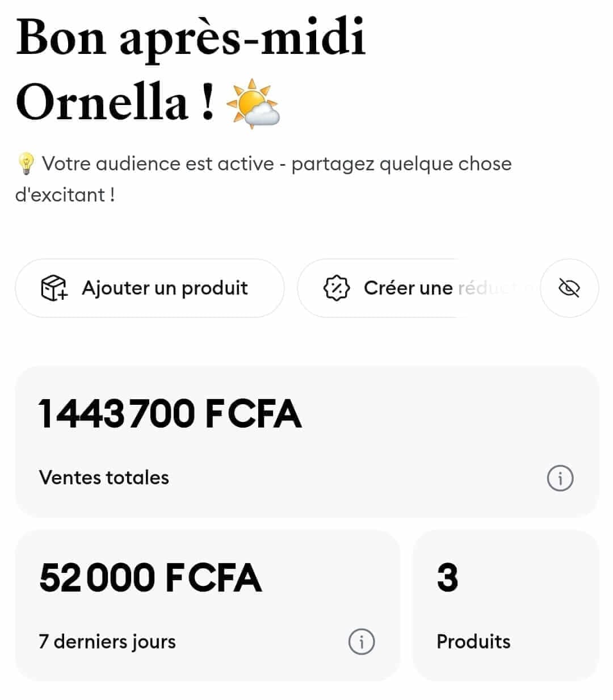
Task: Open the Produits card
Action: pyautogui.click(x=505, y=605)
